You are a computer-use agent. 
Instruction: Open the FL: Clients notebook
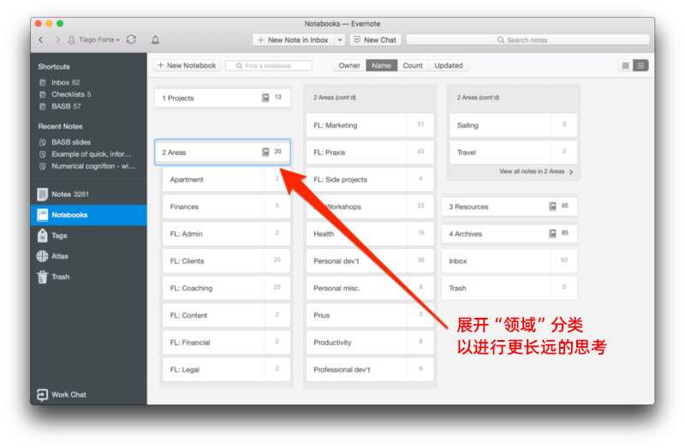(226, 261)
